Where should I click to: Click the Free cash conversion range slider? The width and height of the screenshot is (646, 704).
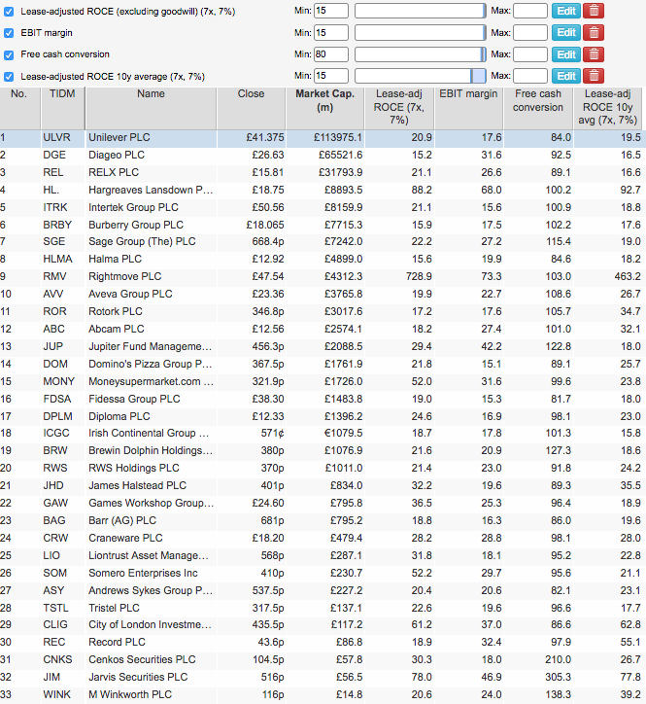[421, 54]
